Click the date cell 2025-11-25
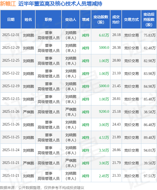The height and width of the screenshot is (190, 157). (11, 137)
